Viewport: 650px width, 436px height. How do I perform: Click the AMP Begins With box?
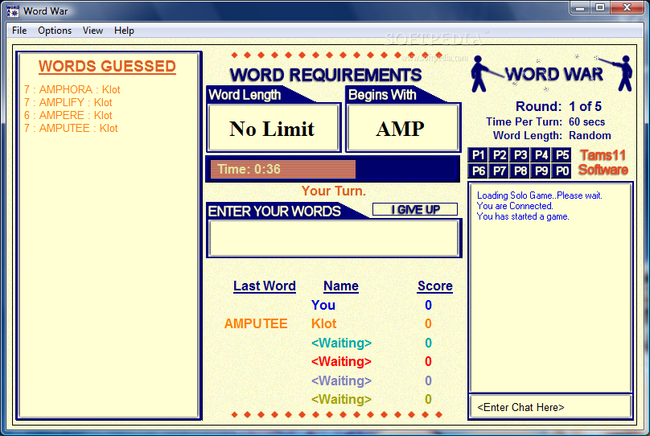[402, 128]
